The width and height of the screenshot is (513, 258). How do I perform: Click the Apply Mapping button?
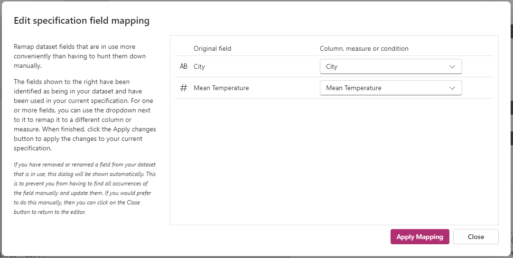(x=420, y=237)
